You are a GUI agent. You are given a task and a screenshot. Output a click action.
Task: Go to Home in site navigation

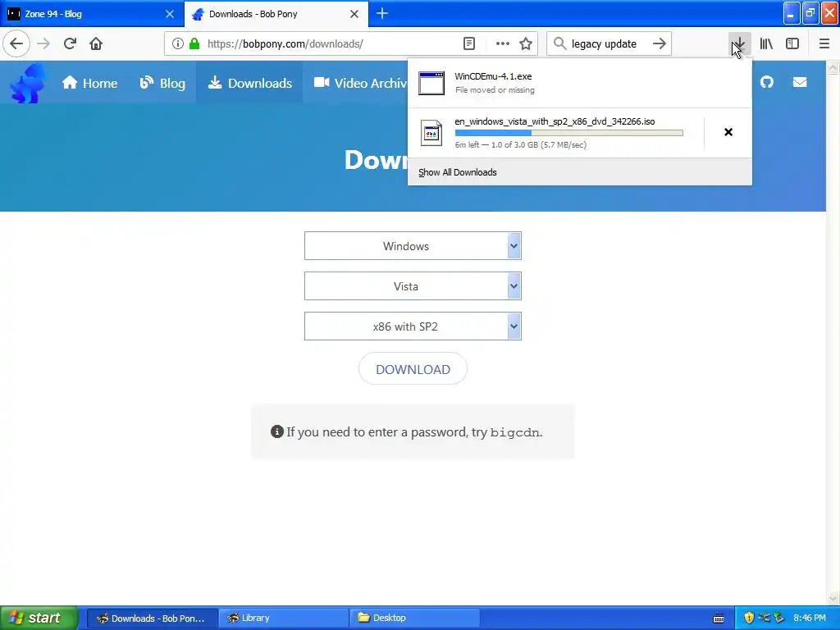(x=89, y=83)
